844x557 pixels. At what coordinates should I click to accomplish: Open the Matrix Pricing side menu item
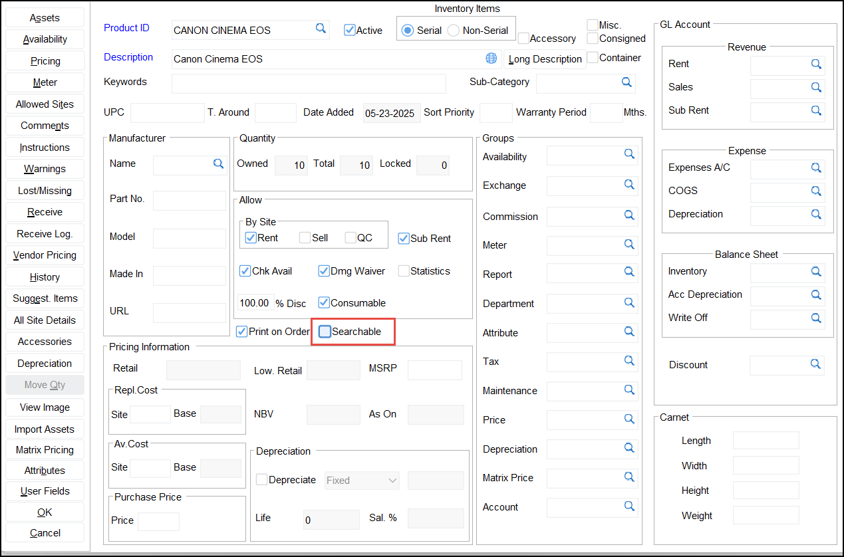tap(45, 450)
